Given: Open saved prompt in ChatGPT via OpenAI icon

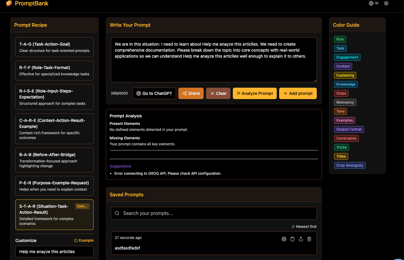Looking at the screenshot, I should (x=284, y=239).
